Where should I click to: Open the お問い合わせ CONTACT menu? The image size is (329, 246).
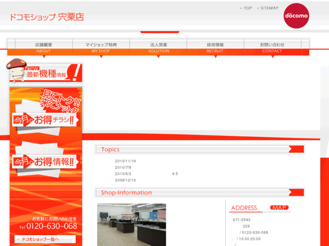point(272,47)
